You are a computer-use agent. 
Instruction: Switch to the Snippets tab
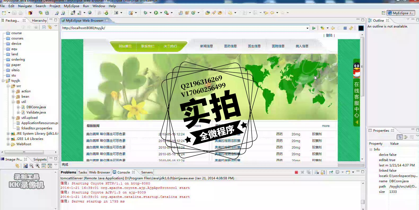click(x=40, y=159)
